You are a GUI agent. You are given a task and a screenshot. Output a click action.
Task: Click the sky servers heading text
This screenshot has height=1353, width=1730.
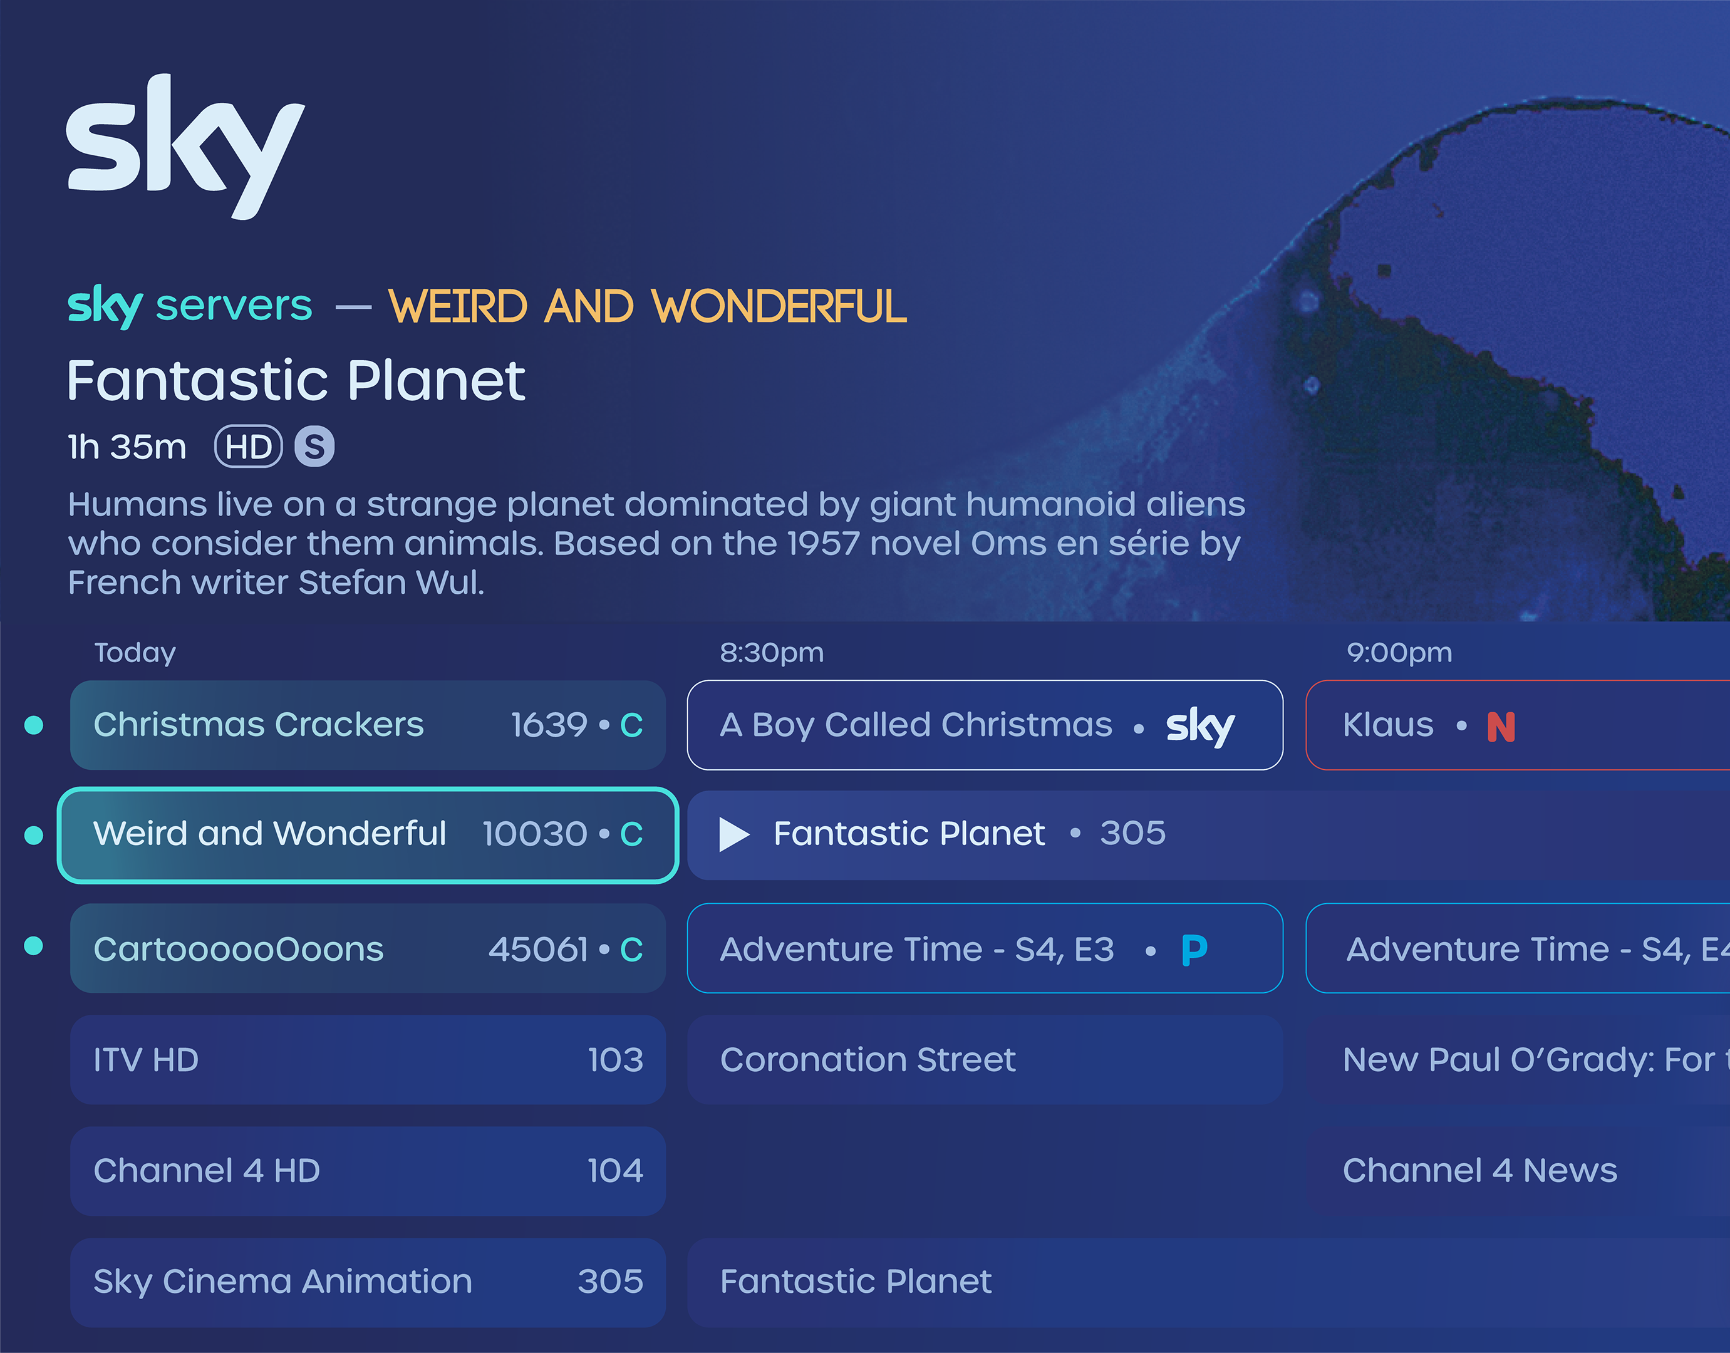tap(189, 306)
